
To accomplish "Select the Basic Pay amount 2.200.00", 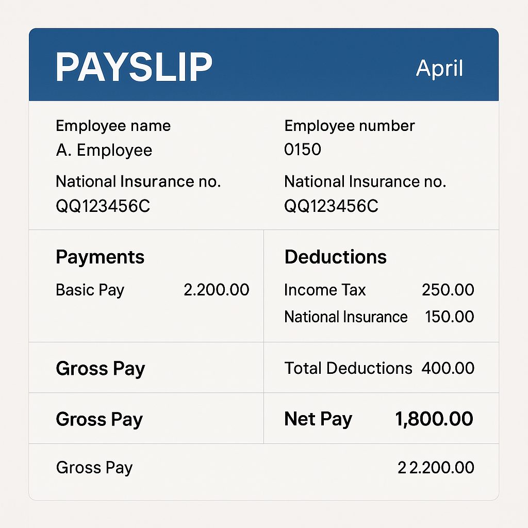I will [216, 290].
